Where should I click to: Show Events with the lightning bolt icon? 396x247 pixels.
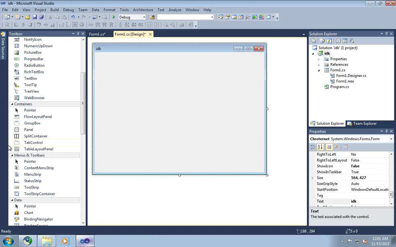[x=336, y=147]
